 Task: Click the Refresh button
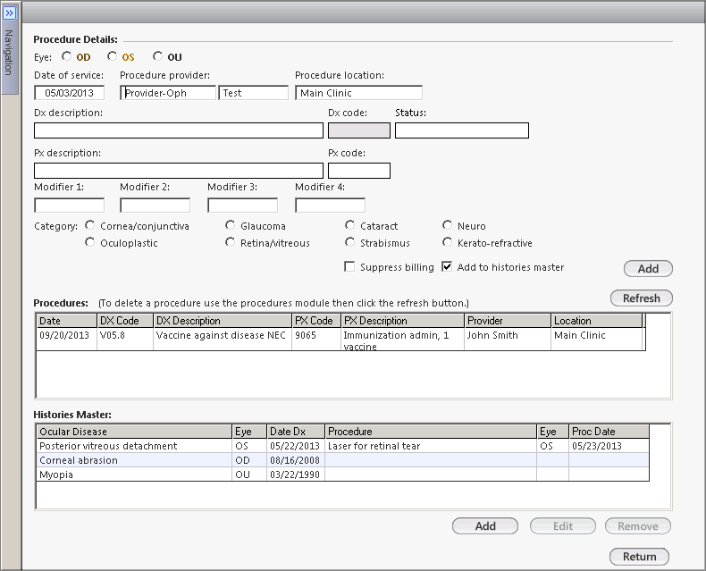[642, 298]
